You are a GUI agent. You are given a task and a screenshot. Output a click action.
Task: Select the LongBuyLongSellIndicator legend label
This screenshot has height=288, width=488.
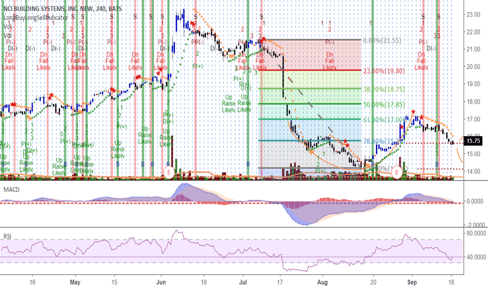click(x=36, y=18)
